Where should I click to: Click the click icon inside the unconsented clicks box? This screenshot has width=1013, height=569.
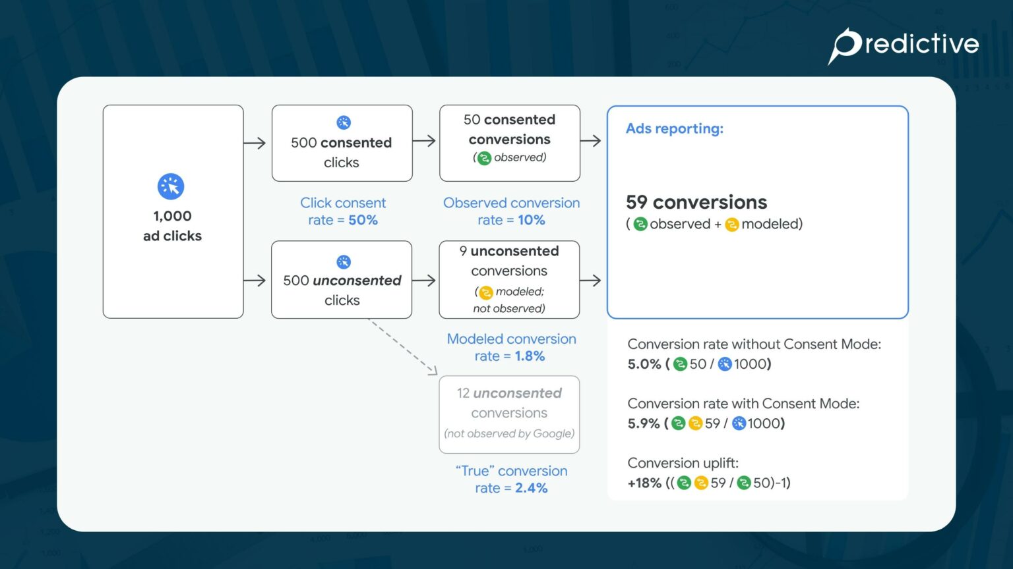pos(342,261)
